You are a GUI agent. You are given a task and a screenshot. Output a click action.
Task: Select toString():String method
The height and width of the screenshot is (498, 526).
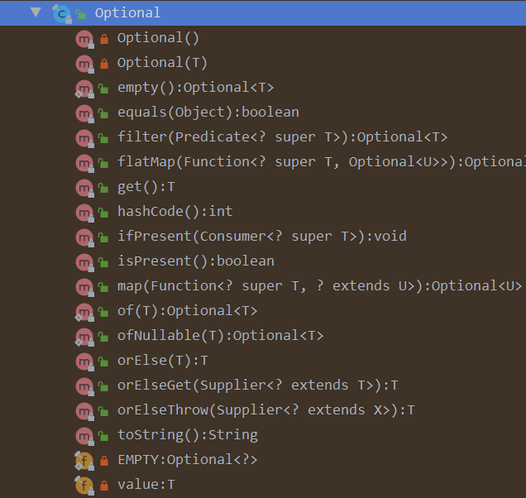click(188, 435)
